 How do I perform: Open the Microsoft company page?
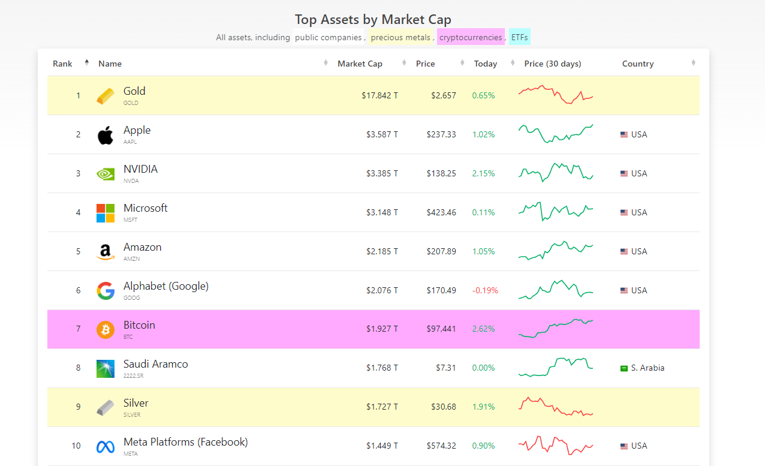[146, 208]
